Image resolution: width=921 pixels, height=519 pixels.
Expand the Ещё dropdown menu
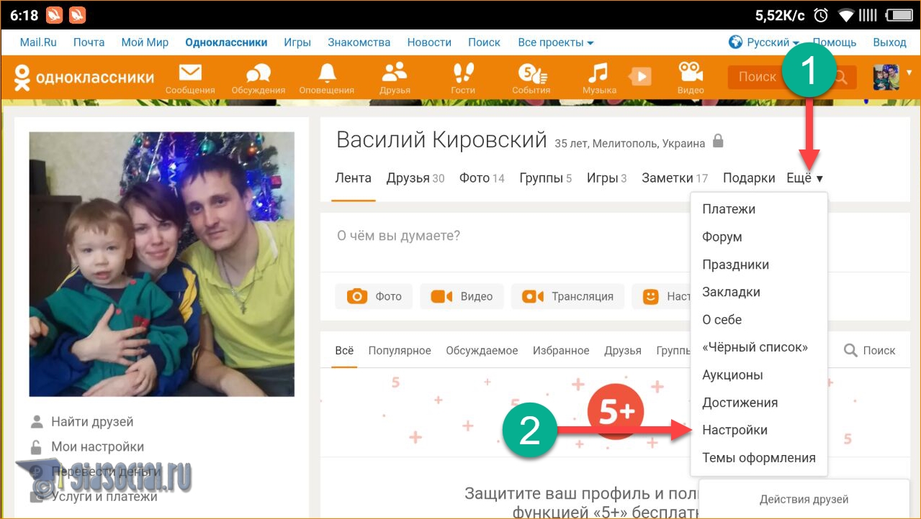click(804, 178)
